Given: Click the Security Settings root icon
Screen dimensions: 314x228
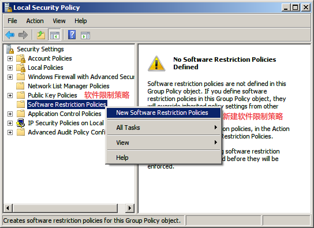Looking at the screenshot, I should 10,49.
